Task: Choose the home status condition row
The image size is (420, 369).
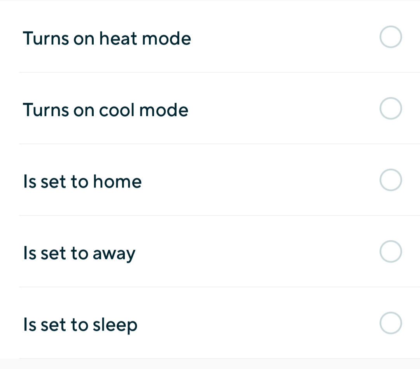Action: pos(210,180)
